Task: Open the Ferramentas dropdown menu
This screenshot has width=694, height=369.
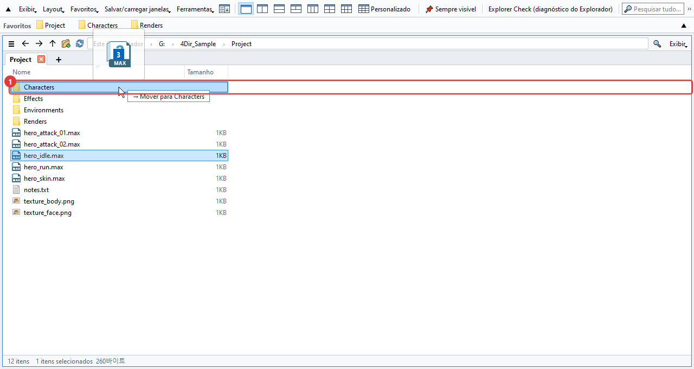Action: (195, 9)
